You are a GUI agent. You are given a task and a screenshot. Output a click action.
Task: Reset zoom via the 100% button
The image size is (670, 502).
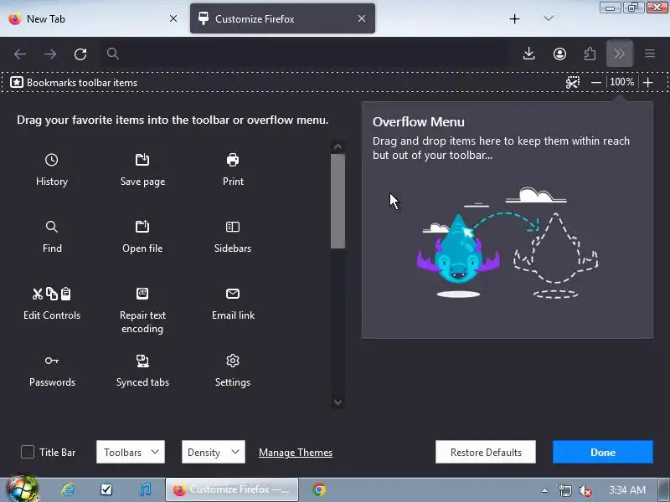[621, 82]
